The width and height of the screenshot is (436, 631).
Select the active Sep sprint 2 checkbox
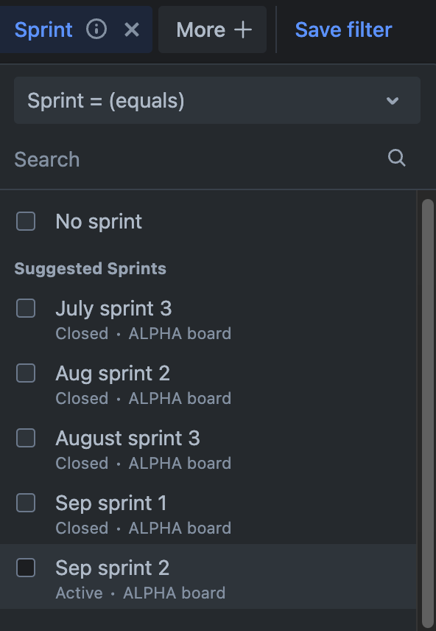point(26,568)
